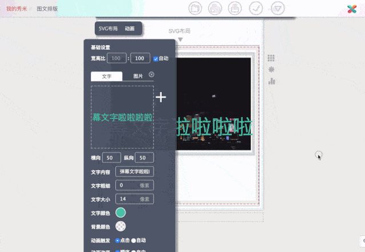Image resolution: width=365 pixels, height=252 pixels.
Task: Click the small triangle under the canvas SVG布局 label
Action: tap(180, 39)
